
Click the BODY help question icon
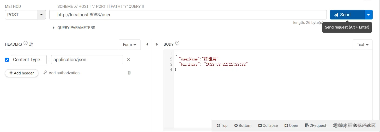(x=177, y=43)
